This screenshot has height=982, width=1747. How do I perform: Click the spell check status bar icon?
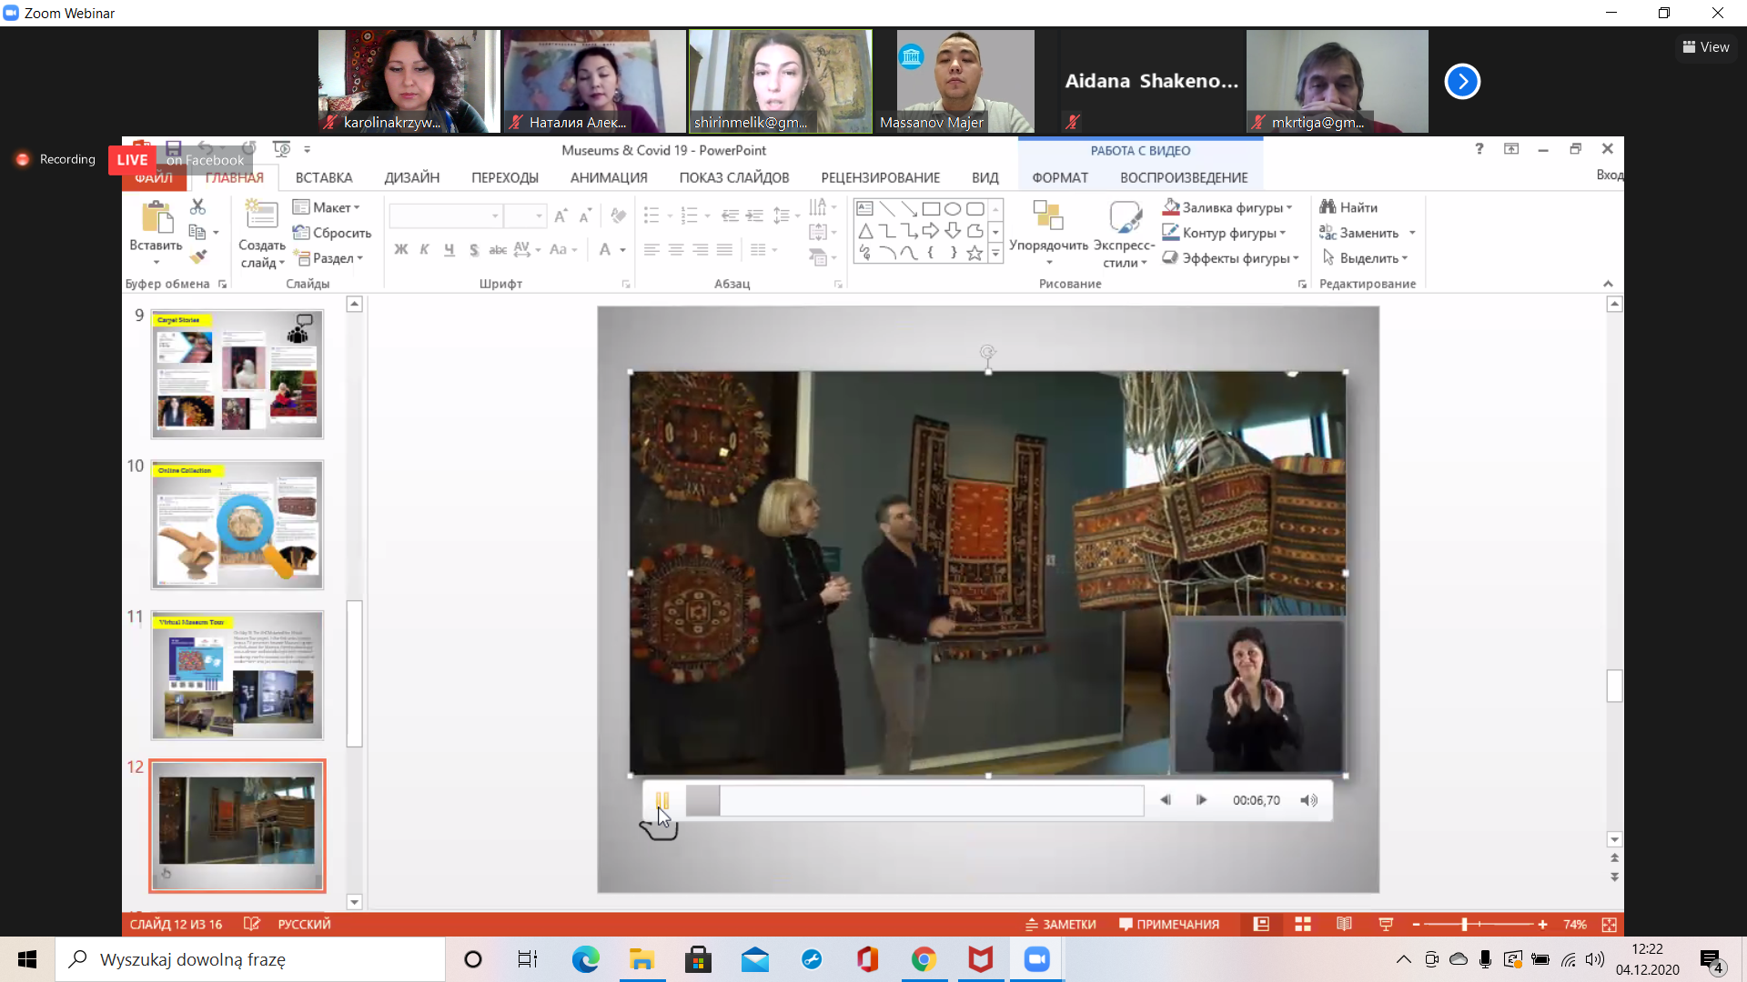click(252, 924)
